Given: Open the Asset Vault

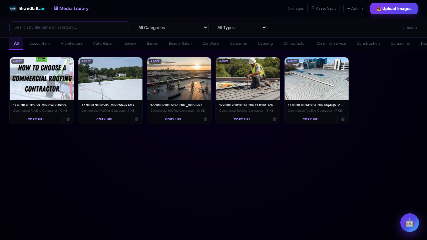Looking at the screenshot, I should point(323,8).
